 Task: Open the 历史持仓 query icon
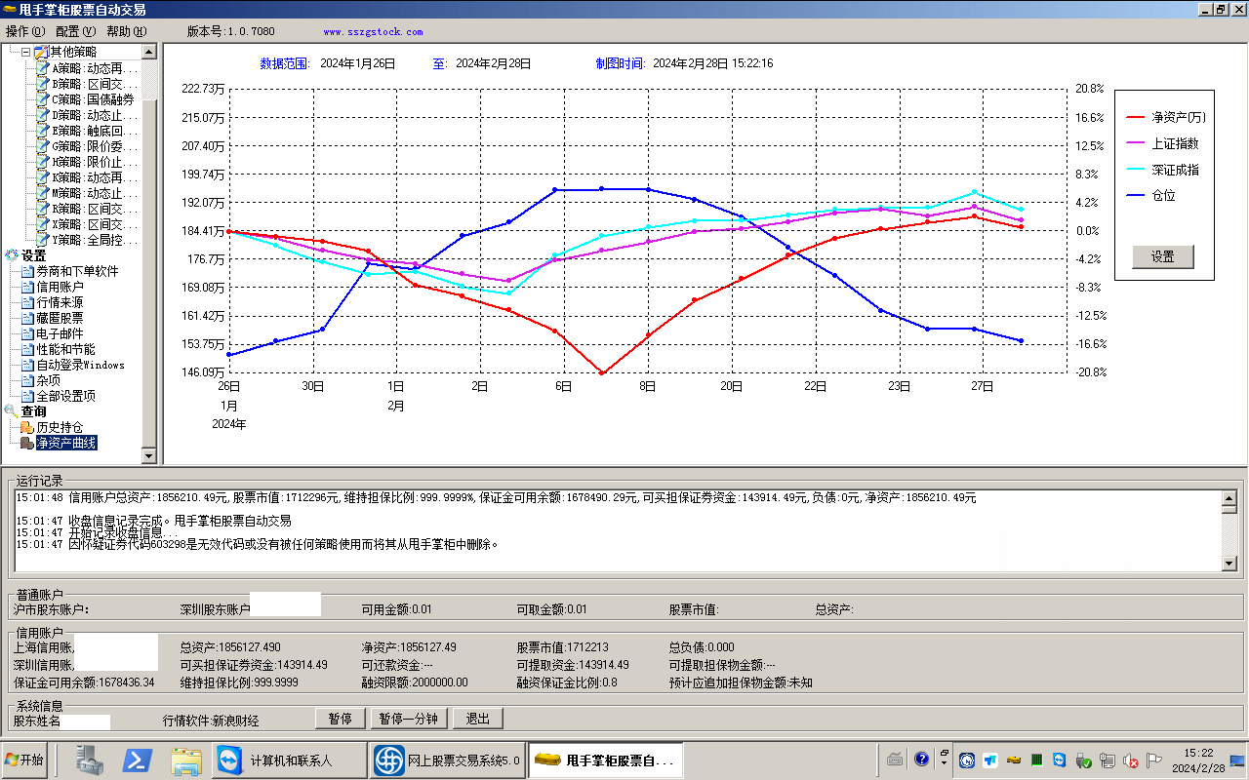[x=27, y=427]
